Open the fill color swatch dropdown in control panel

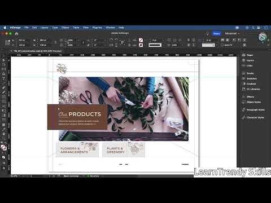(145, 40)
